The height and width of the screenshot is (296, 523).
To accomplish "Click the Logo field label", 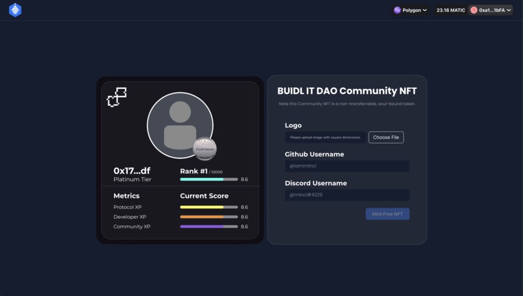I will (x=293, y=125).
